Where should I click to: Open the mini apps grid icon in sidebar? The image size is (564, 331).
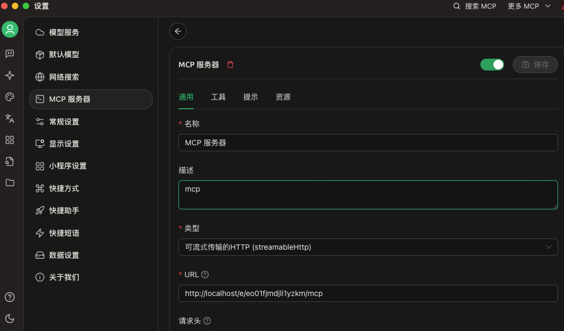click(x=10, y=140)
